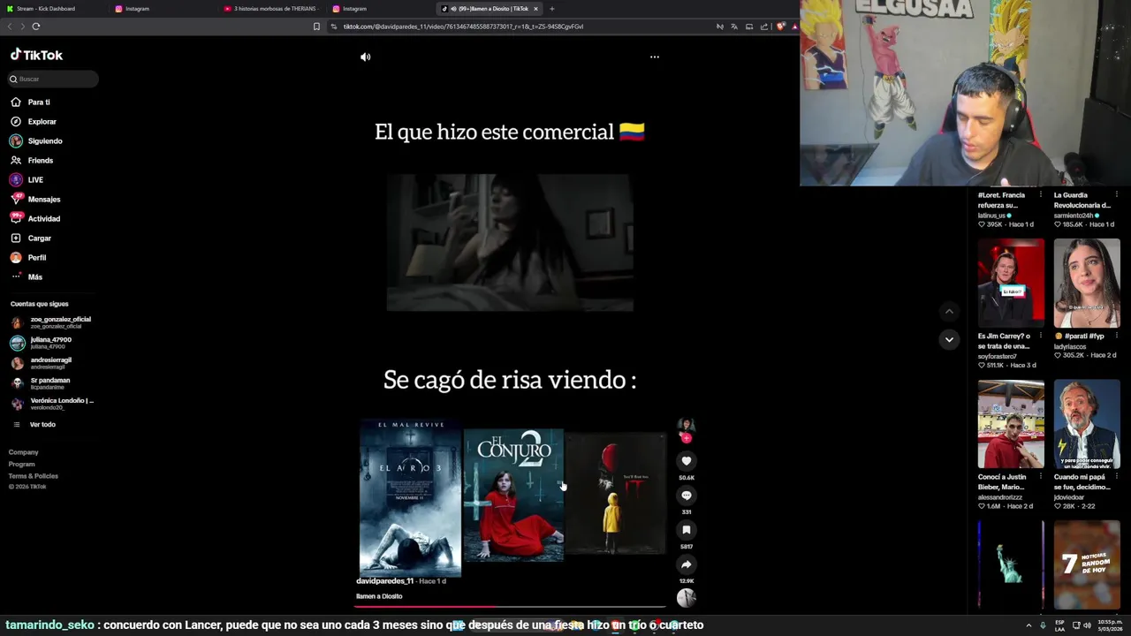Open Noticias Random de Hoy video
This screenshot has width=1131, height=636.
[x=1087, y=565]
